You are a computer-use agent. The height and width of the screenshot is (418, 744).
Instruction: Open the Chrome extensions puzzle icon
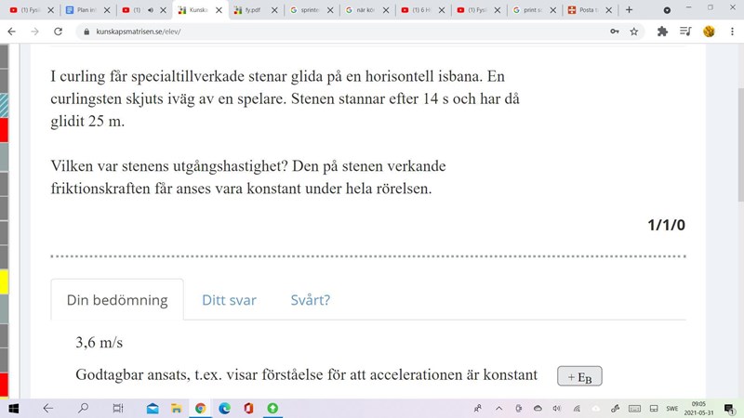662,31
